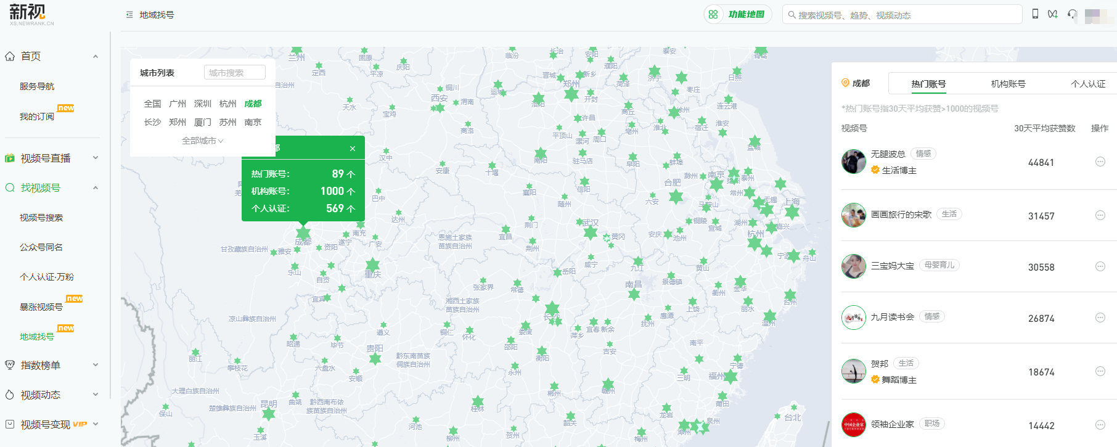This screenshot has width=1117, height=447.
Task: Click the 首页 home icon
Action: [x=10, y=56]
